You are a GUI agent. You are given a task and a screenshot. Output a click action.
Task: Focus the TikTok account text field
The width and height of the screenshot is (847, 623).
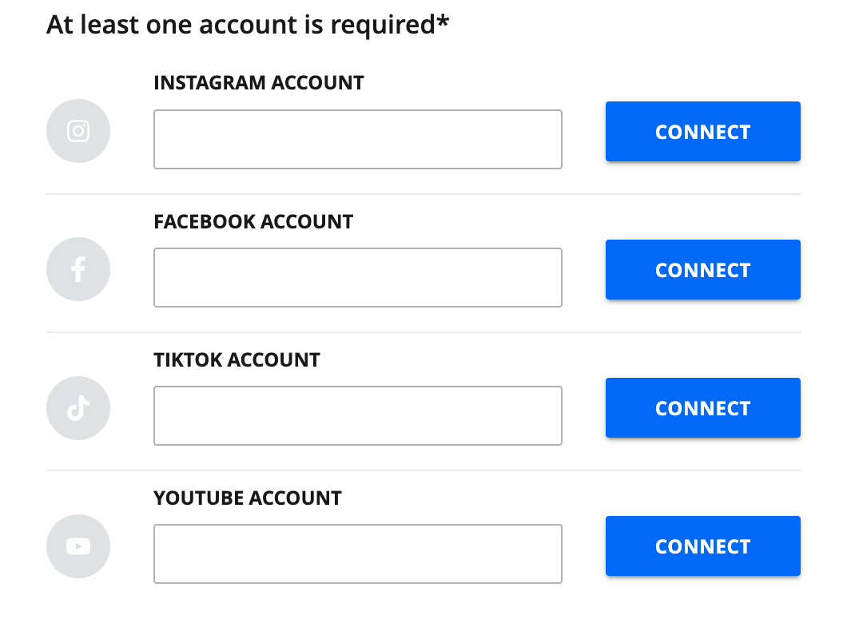(x=358, y=415)
